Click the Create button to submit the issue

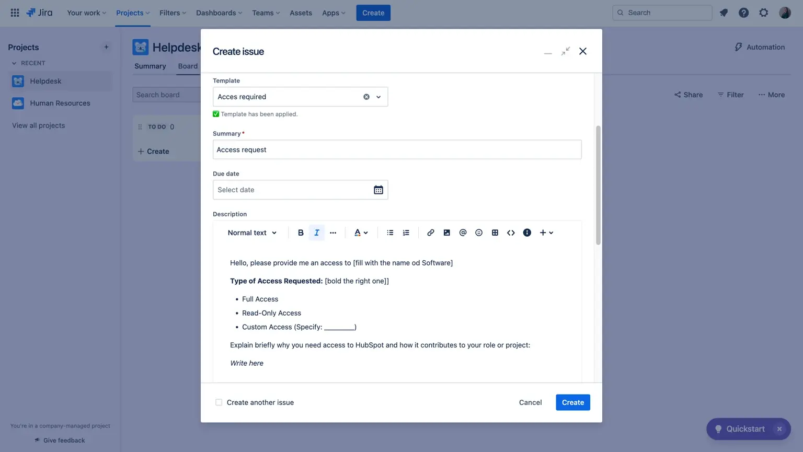pos(572,402)
